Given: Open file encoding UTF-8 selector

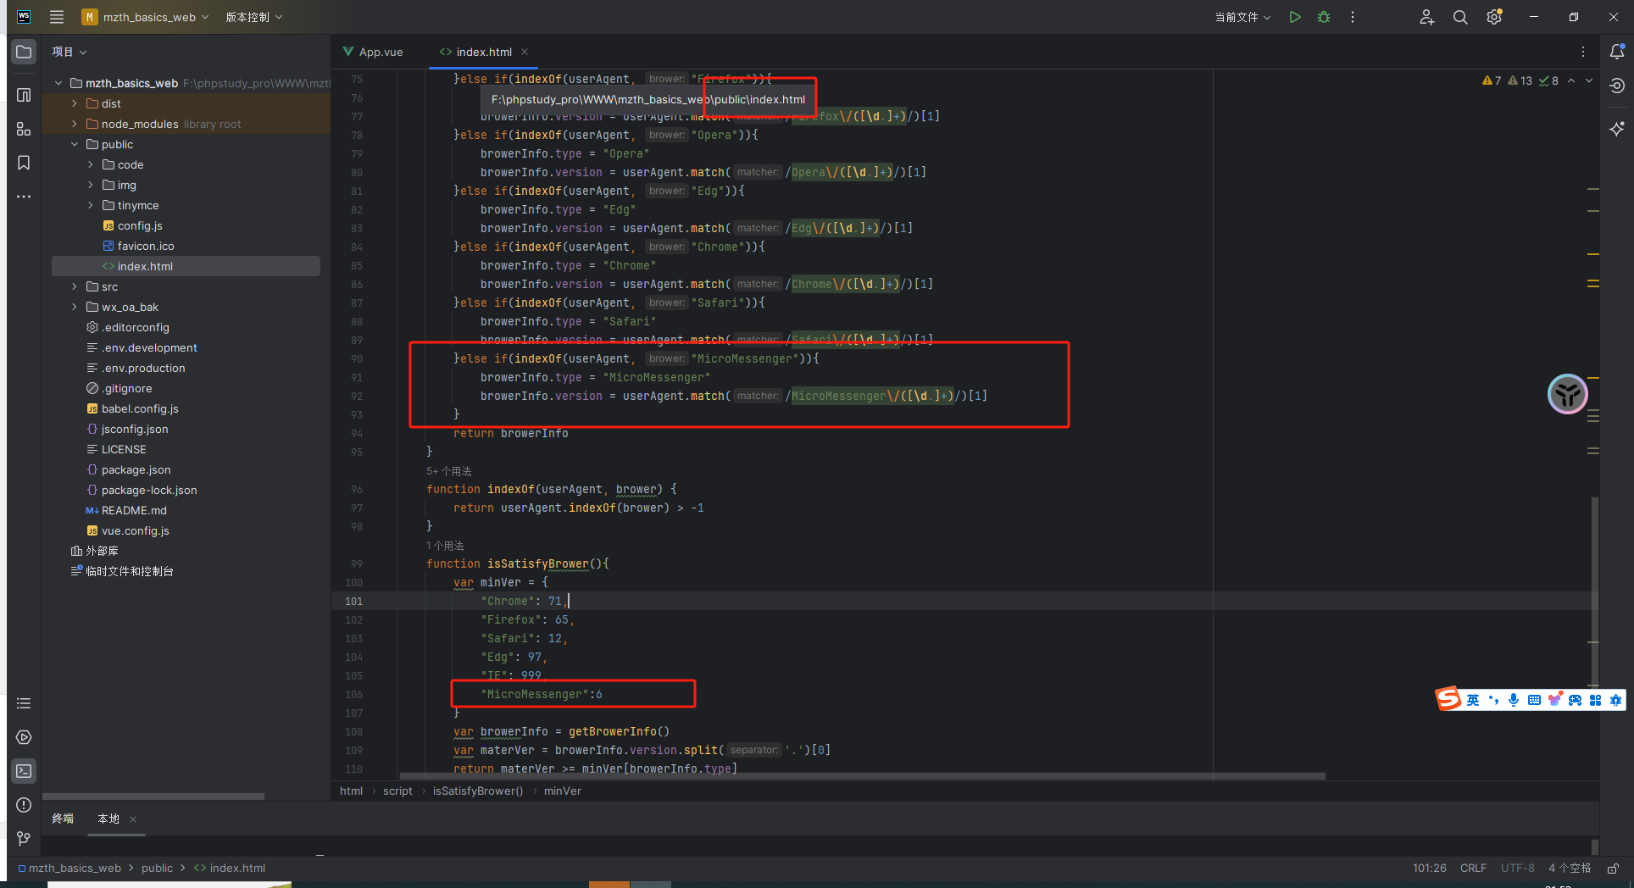Looking at the screenshot, I should coord(1517,869).
